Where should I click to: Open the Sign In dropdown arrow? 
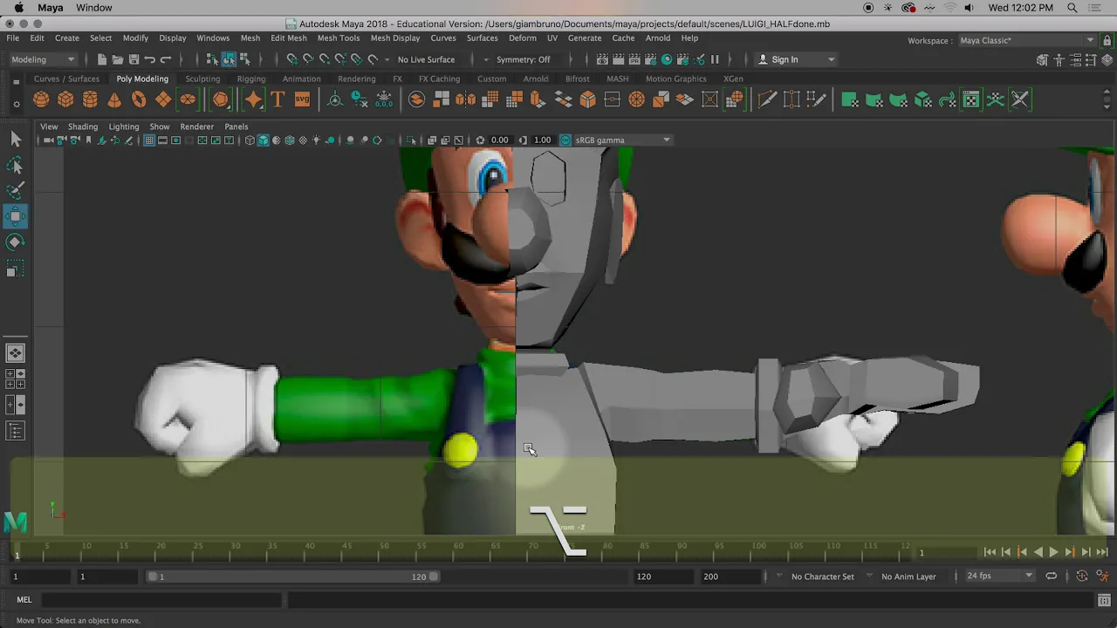(x=831, y=59)
